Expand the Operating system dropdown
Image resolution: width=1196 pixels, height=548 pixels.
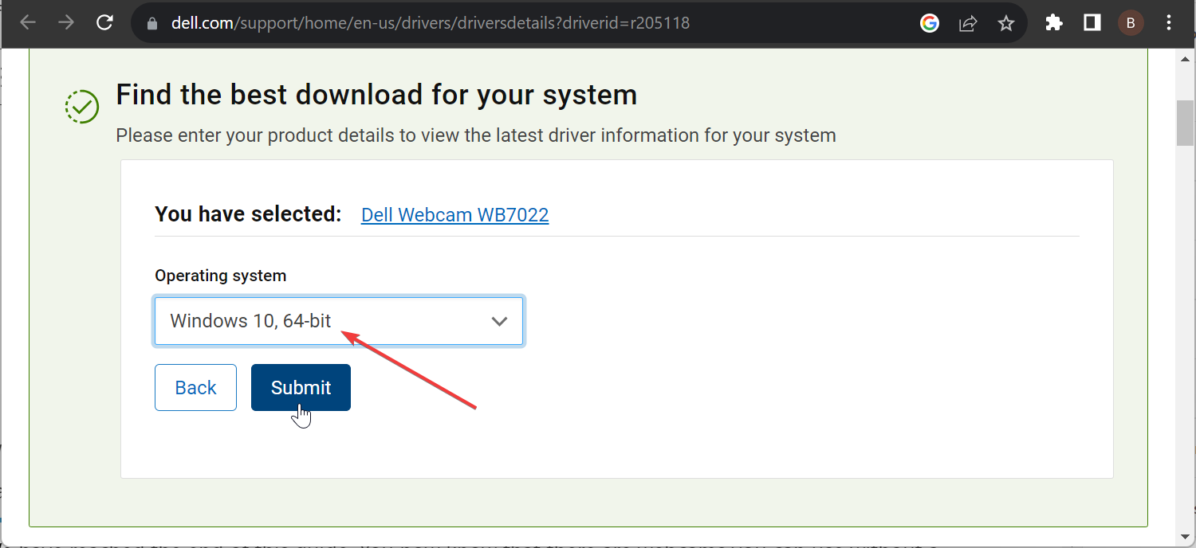tap(339, 321)
